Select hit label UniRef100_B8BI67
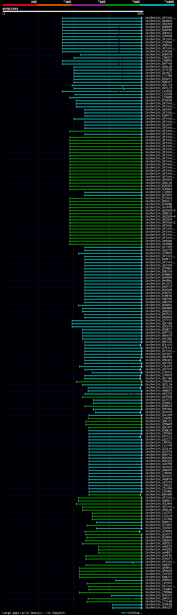 point(159,82)
